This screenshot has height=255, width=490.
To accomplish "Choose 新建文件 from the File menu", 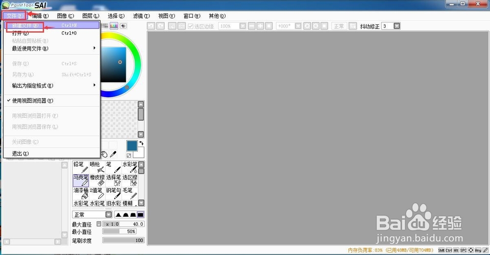I will (51, 25).
